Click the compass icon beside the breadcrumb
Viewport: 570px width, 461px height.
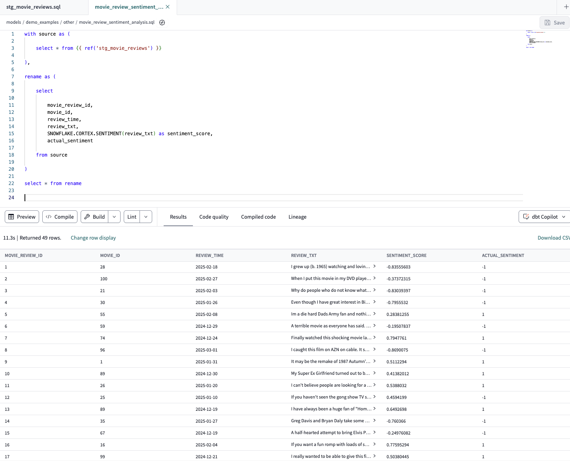(162, 23)
